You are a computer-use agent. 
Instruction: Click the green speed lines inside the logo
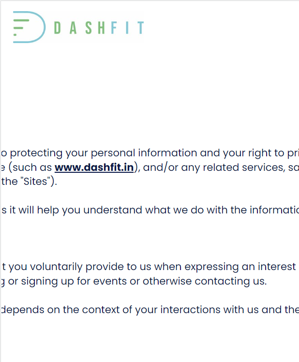(21, 28)
